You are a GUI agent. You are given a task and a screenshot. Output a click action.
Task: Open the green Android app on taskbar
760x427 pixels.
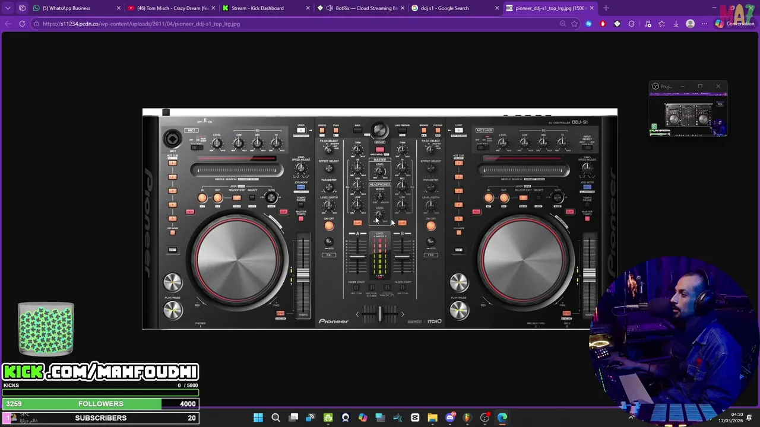coord(328,418)
